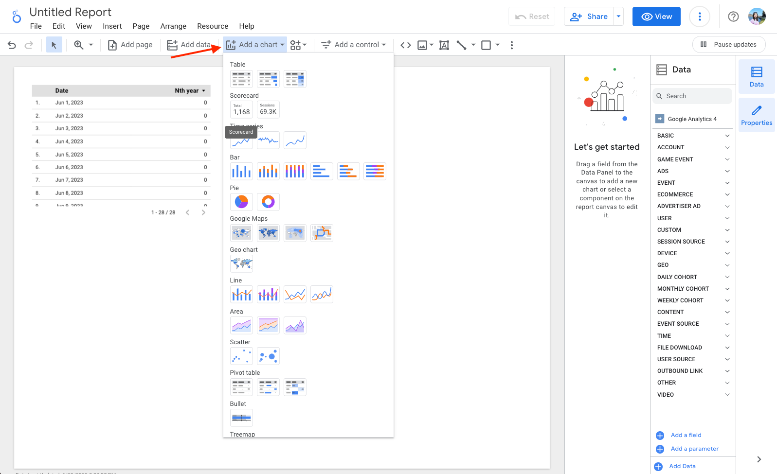
Task: Click the undo arrow icon
Action: tap(12, 45)
